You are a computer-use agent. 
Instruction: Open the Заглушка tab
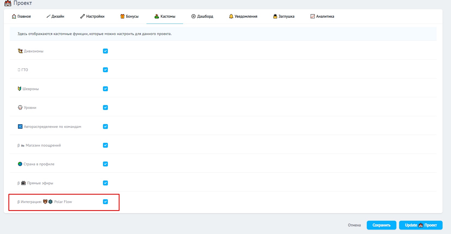pyautogui.click(x=284, y=16)
